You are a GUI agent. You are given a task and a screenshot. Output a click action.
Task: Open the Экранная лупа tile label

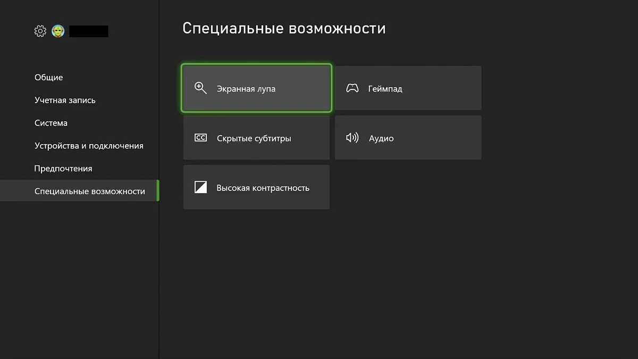click(x=246, y=89)
